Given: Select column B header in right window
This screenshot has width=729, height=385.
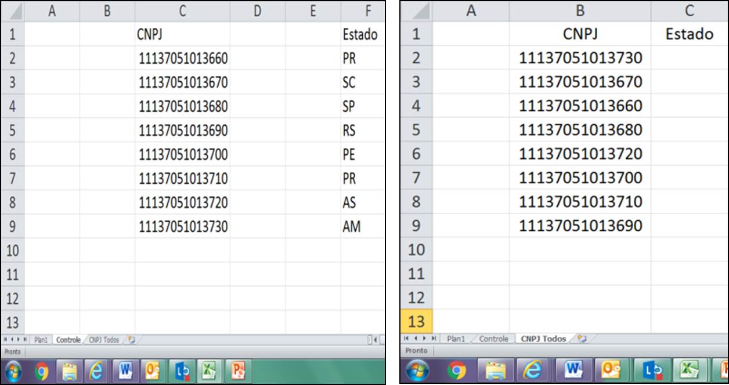Looking at the screenshot, I should pos(580,11).
